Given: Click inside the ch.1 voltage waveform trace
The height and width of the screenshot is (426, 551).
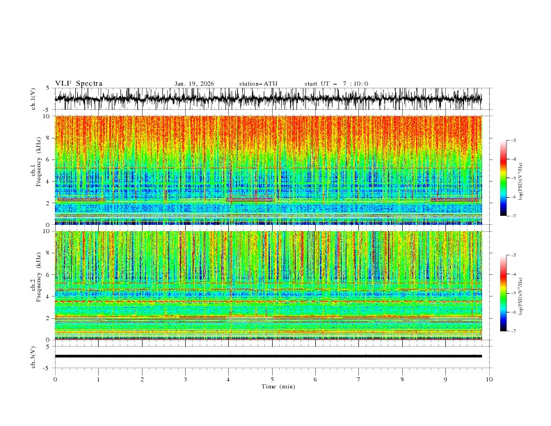Looking at the screenshot, I should [269, 99].
